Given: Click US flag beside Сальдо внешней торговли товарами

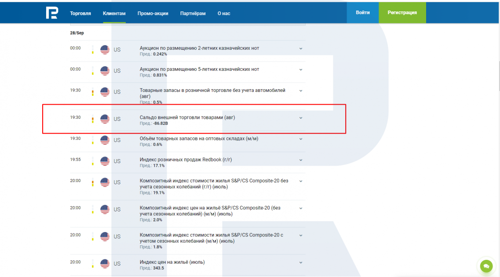Looking at the screenshot, I should (x=105, y=119).
